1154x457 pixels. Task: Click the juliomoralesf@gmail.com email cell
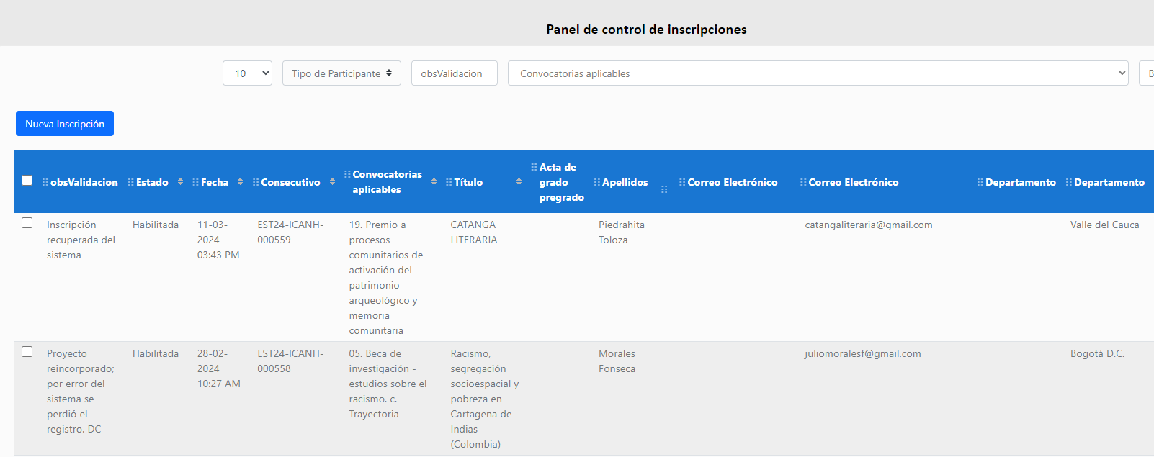862,354
